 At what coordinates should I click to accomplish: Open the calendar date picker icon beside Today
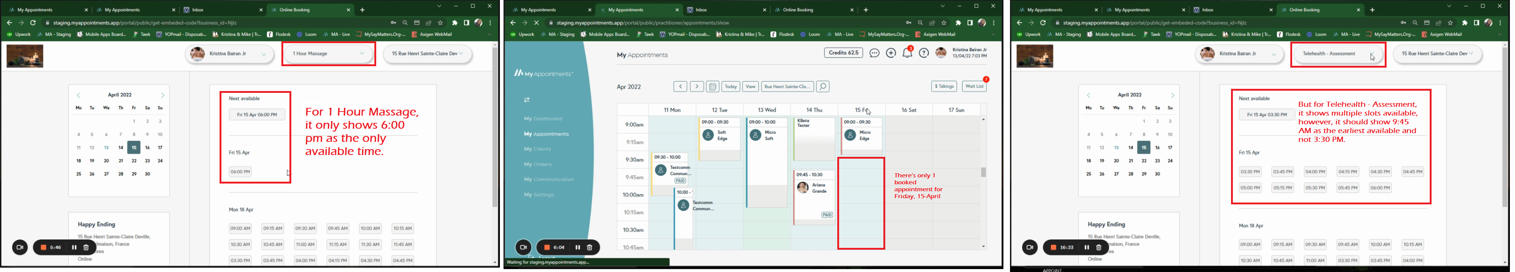pyautogui.click(x=712, y=86)
